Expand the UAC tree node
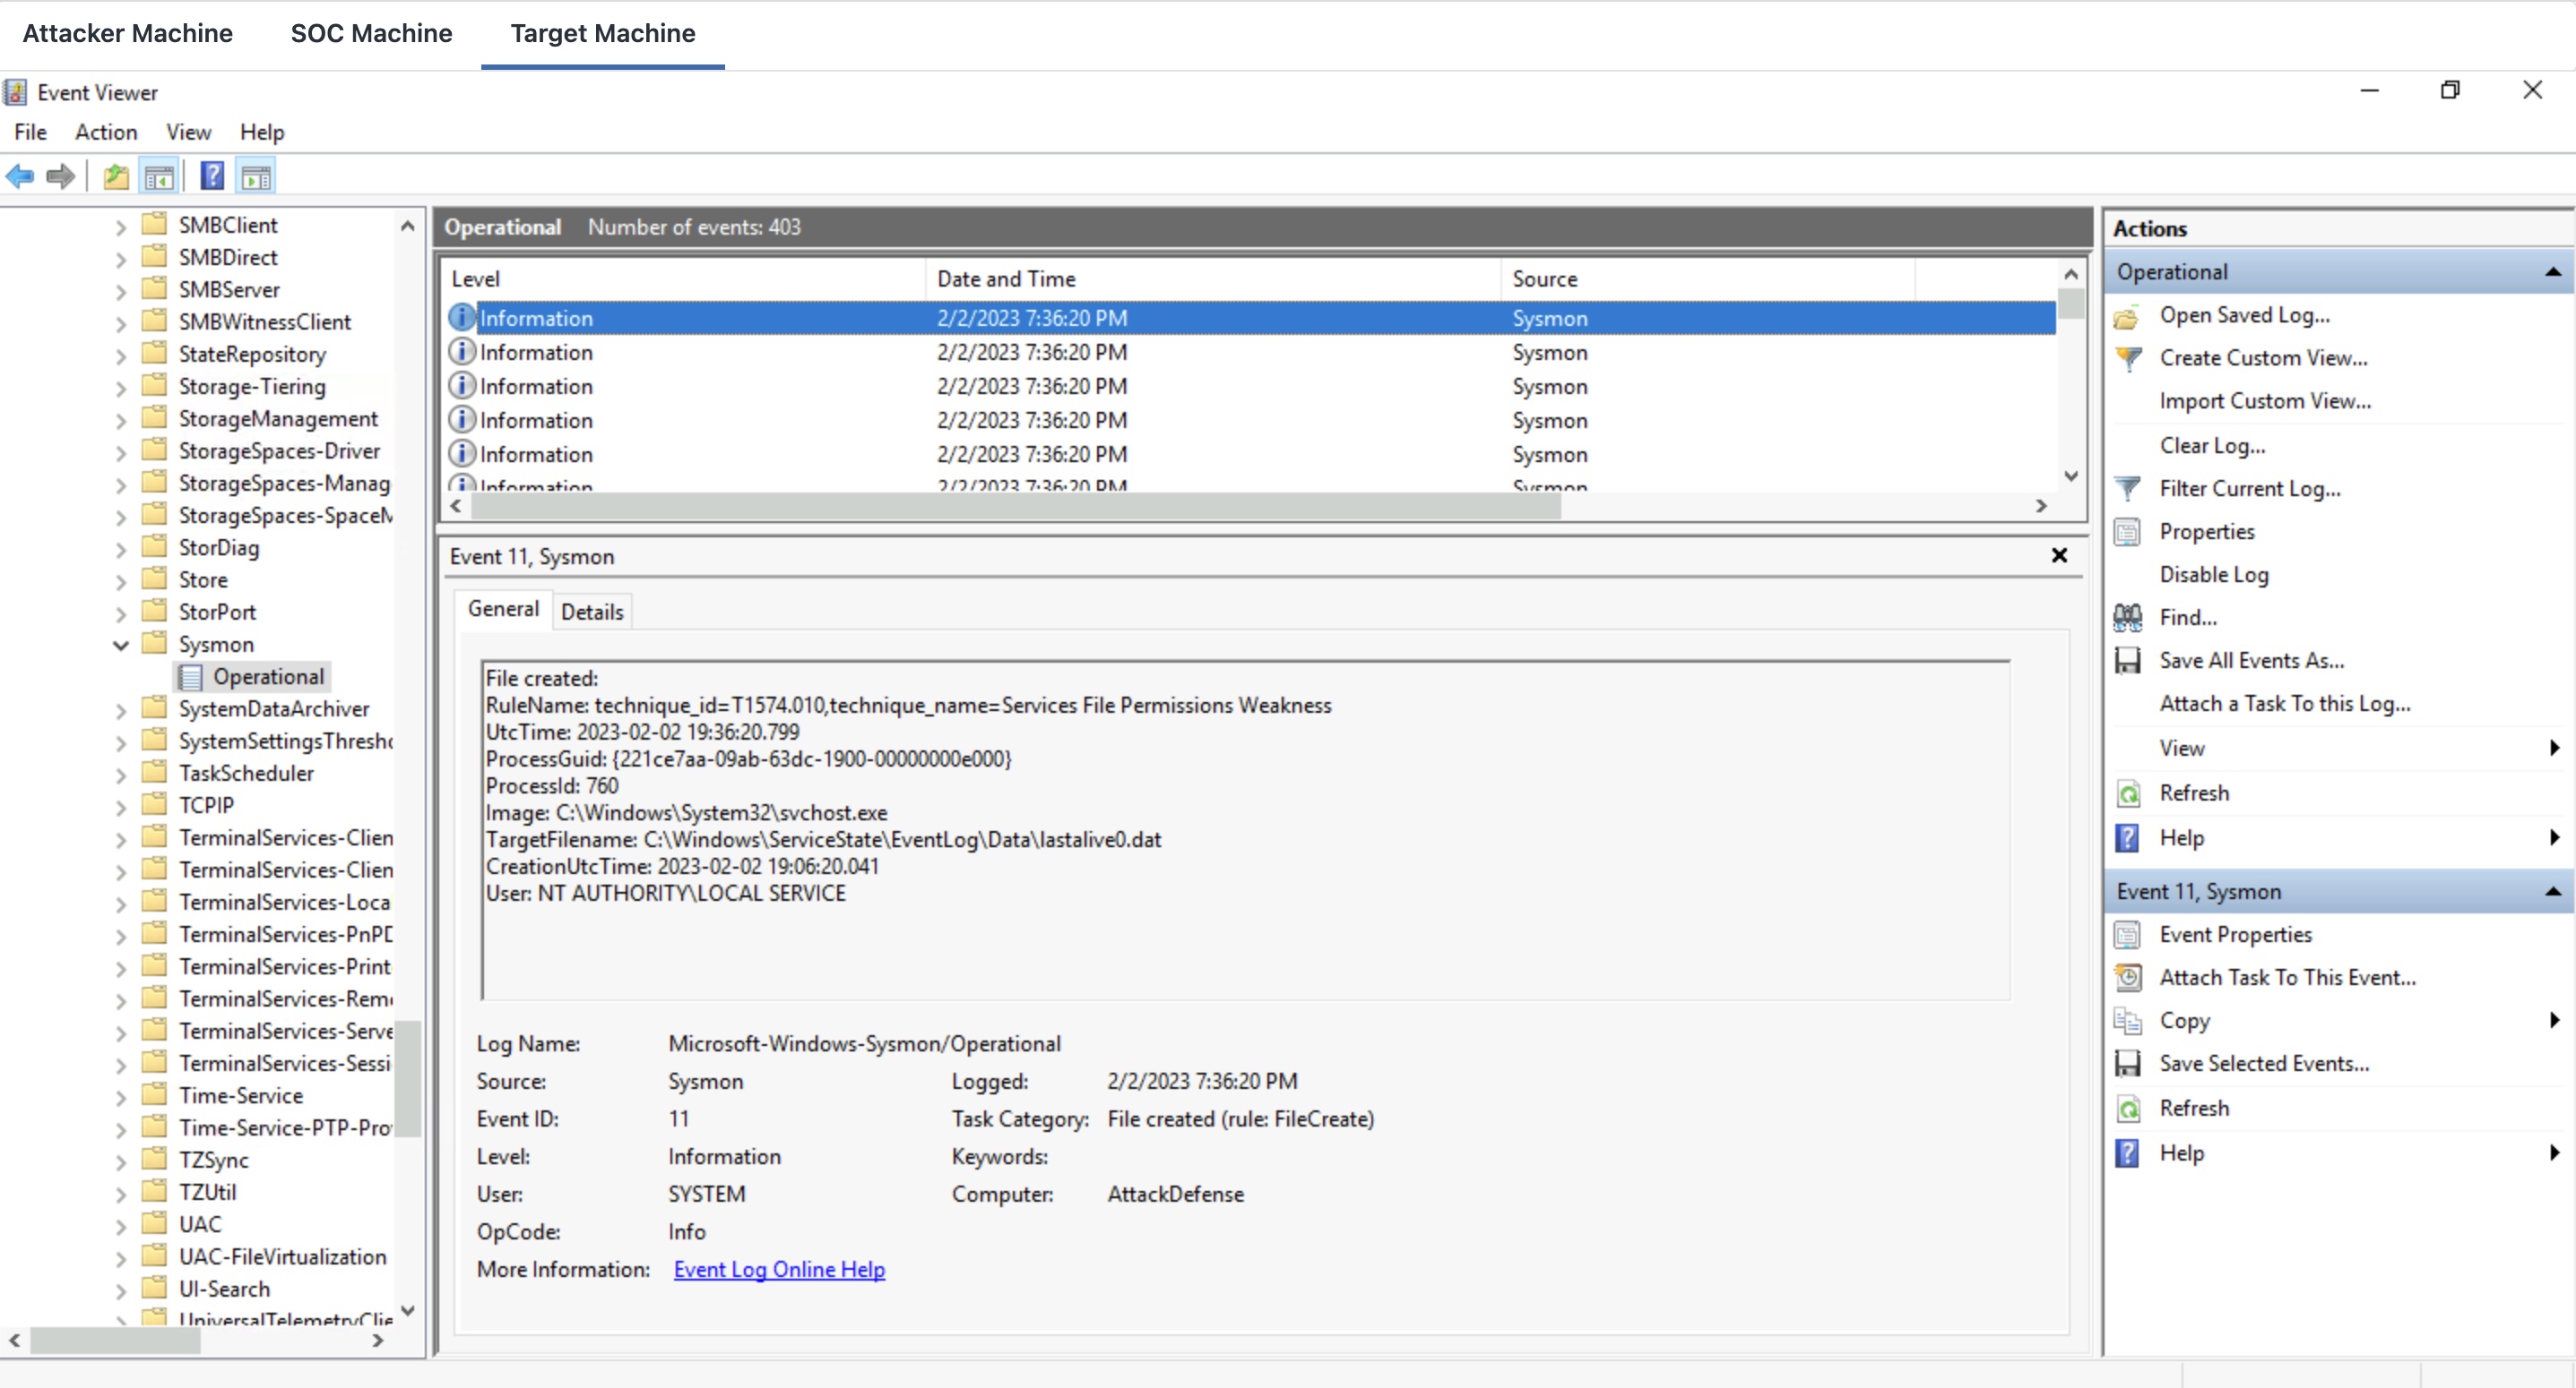This screenshot has height=1388, width=2576. pos(121,1227)
